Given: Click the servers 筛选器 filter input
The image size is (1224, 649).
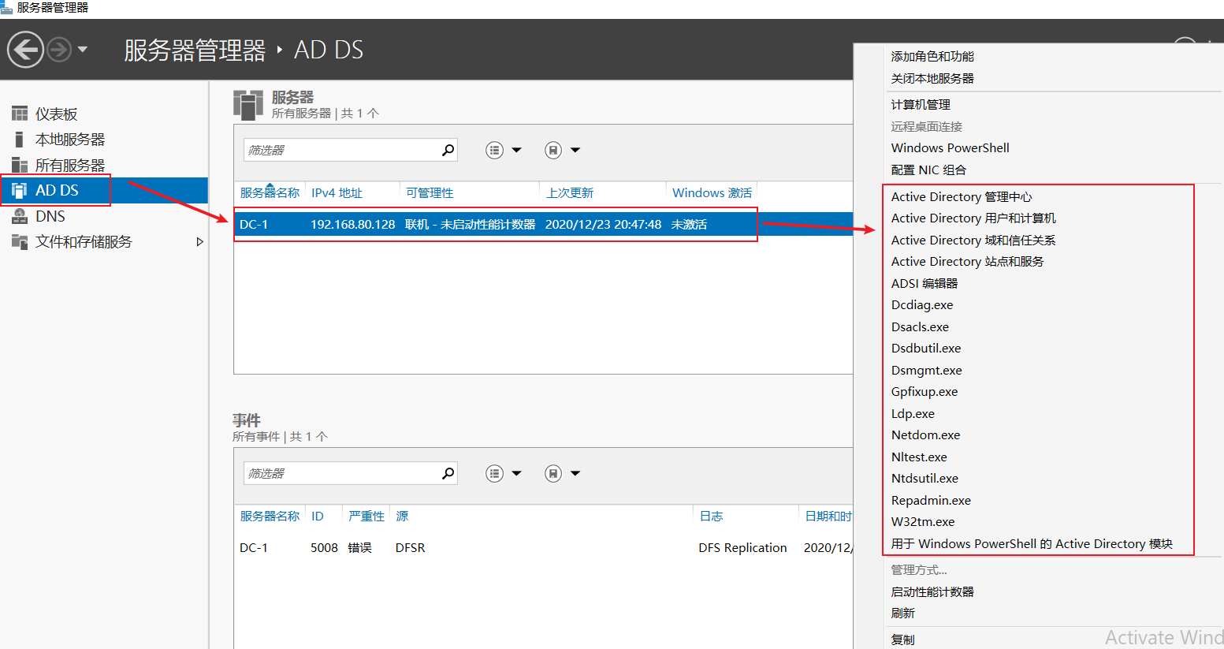Looking at the screenshot, I should (x=343, y=150).
